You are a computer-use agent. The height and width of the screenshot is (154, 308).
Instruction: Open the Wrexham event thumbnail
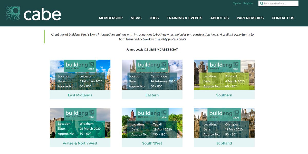[x=80, y=123]
